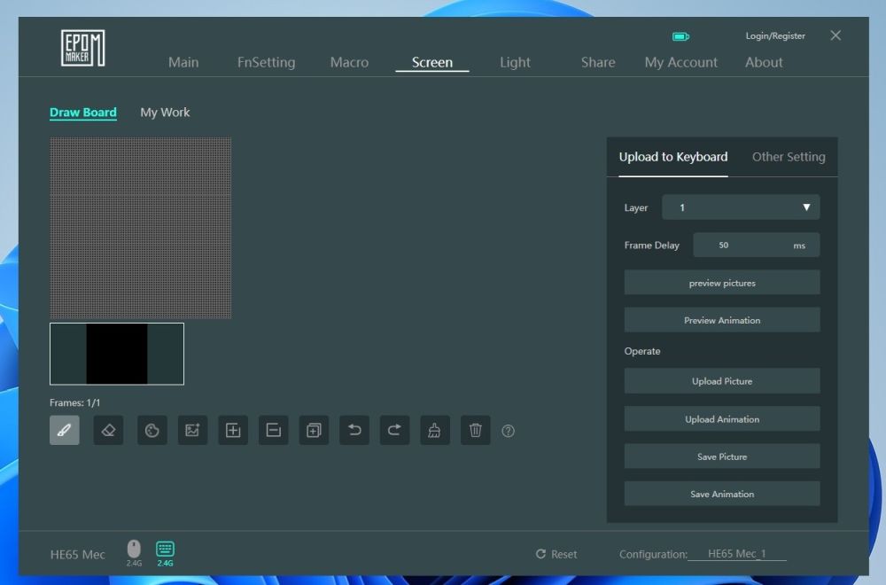
Task: Click the Save Animation button
Action: click(721, 494)
